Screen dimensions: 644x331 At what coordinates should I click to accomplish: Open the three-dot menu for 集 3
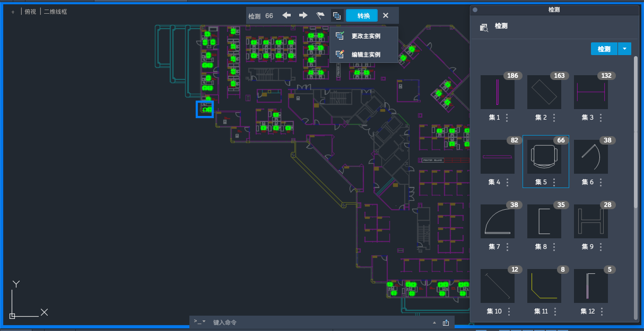pos(601,118)
